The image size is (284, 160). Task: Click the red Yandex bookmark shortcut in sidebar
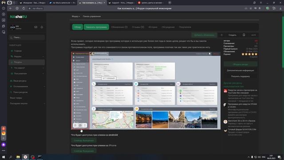coord(4,128)
